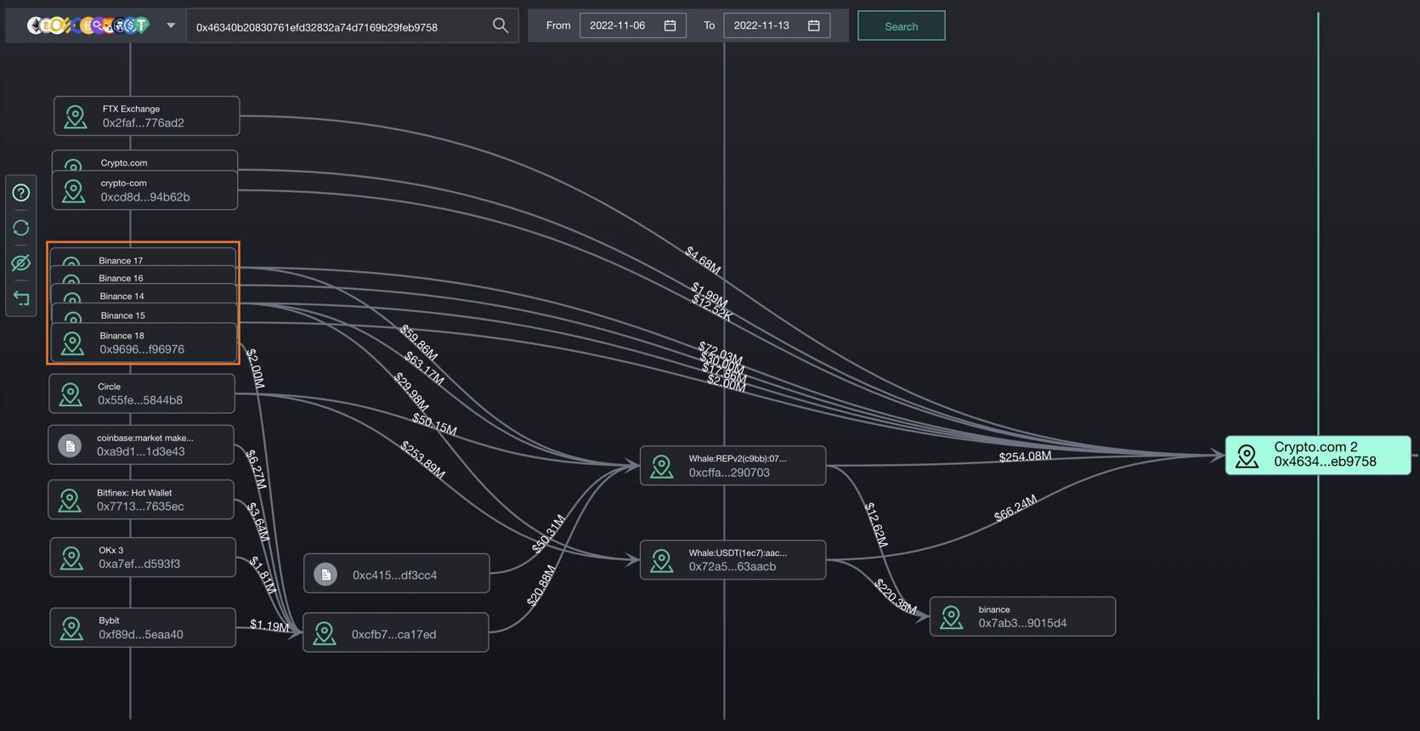1420x731 pixels.
Task: Click the crypto-com pin icon
Action: (74, 190)
